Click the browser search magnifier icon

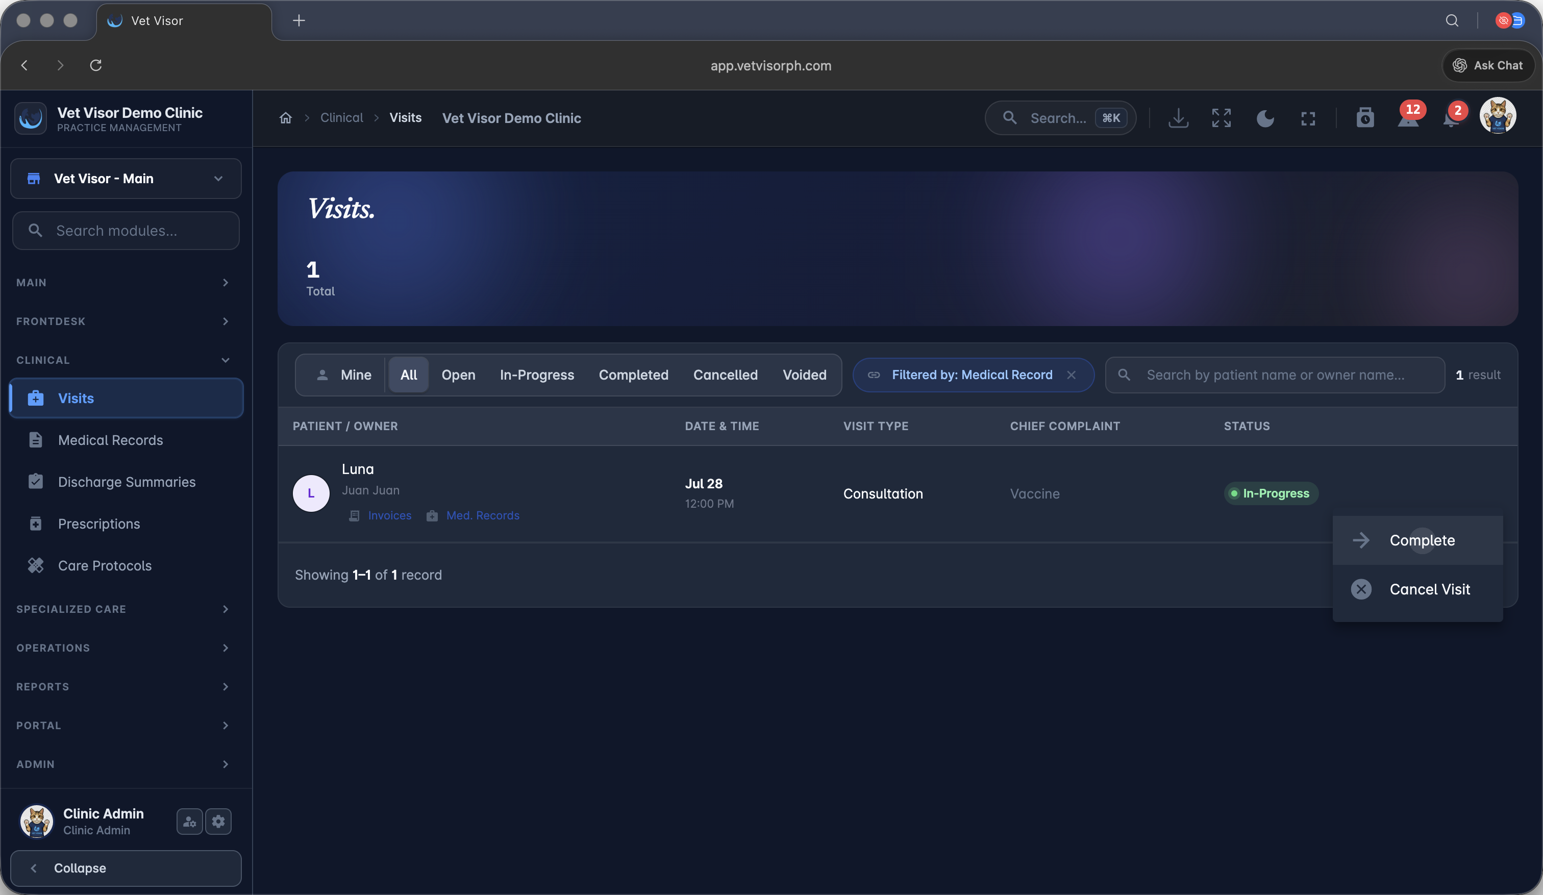click(1452, 21)
